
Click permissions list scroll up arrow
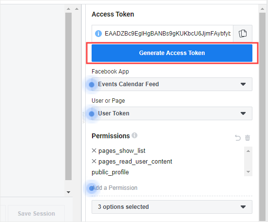click(249, 151)
